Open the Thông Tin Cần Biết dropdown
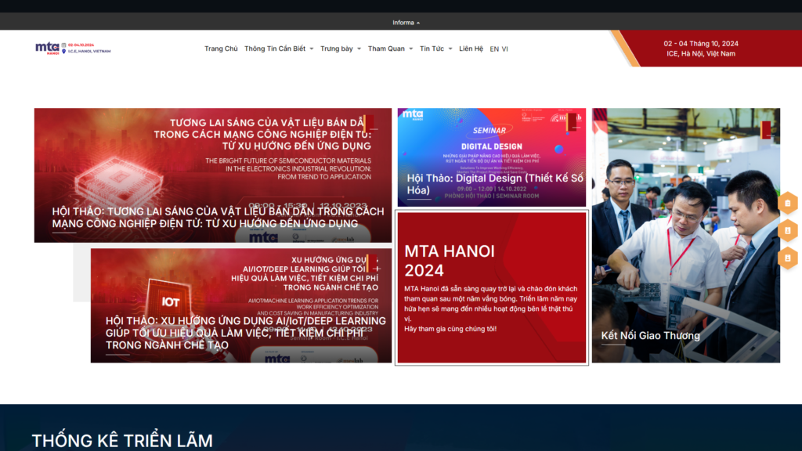Screen dimensions: 802x451 click(x=279, y=49)
